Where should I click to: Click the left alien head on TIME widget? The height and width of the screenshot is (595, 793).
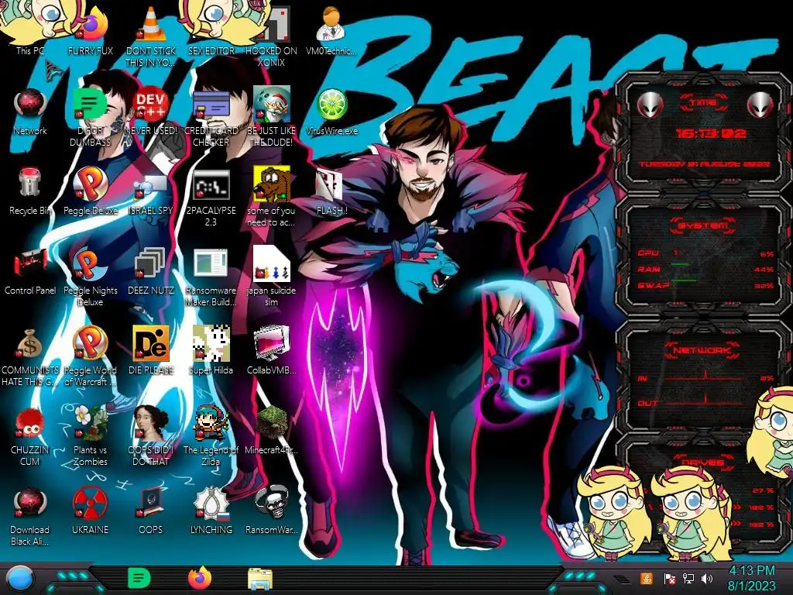coord(650,105)
